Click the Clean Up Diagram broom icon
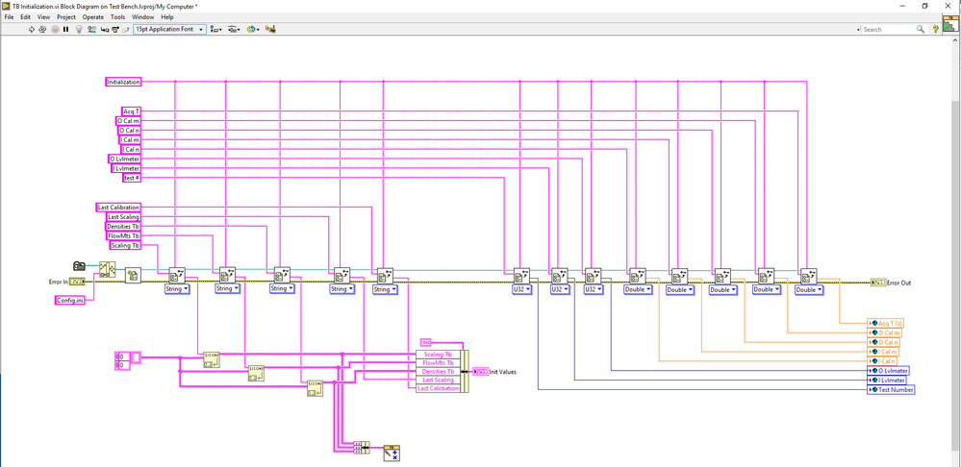Viewport: 961px width, 467px height. click(270, 29)
